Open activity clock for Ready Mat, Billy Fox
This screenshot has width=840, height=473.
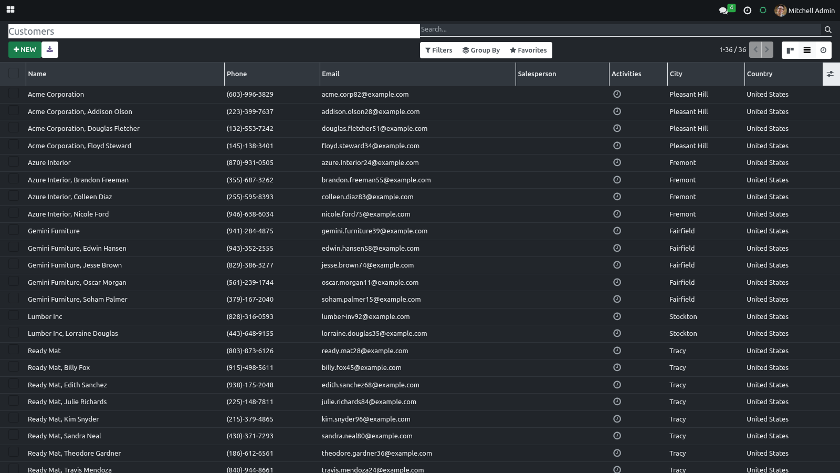click(x=617, y=367)
